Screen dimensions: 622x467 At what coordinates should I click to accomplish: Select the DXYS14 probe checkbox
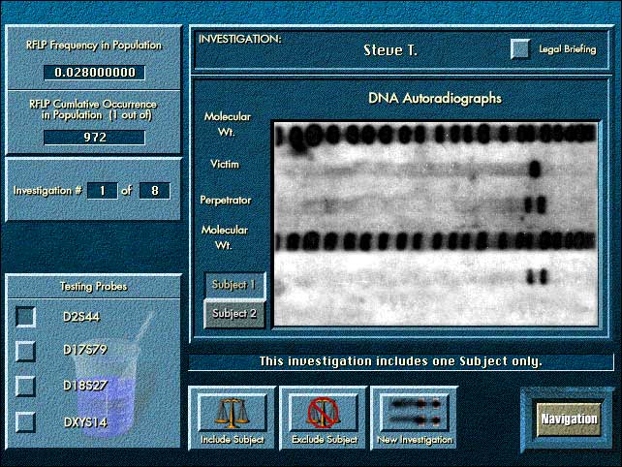tap(25, 421)
